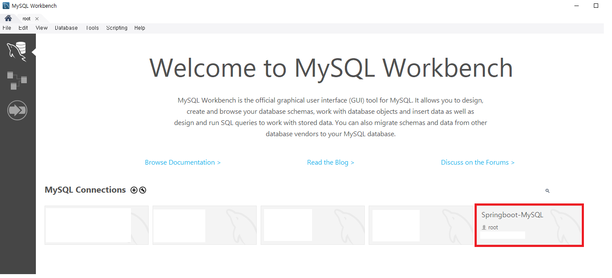Switch to the root connection tab
612x278 pixels.
pos(26,19)
